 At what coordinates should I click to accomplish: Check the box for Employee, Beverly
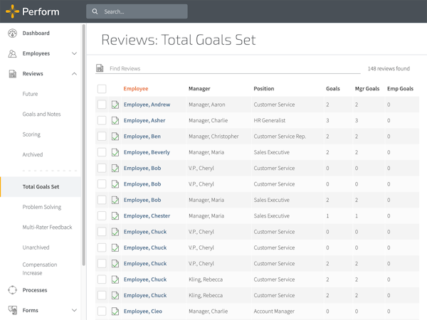102,152
